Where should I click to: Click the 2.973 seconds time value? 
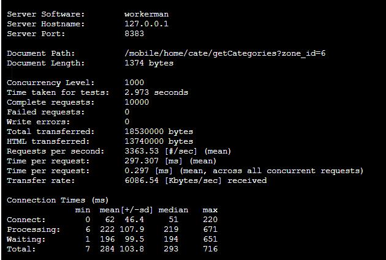coord(156,92)
